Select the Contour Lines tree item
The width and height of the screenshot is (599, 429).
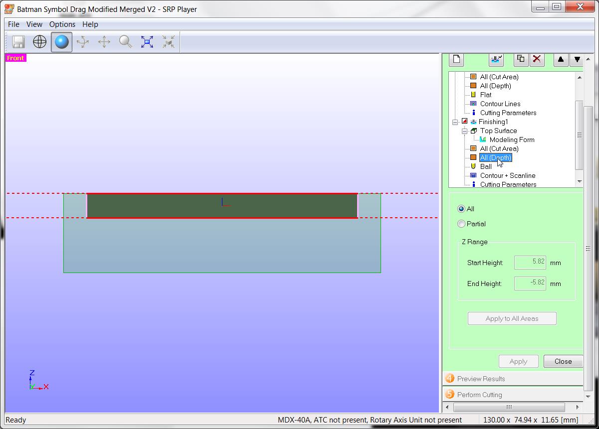pyautogui.click(x=500, y=104)
